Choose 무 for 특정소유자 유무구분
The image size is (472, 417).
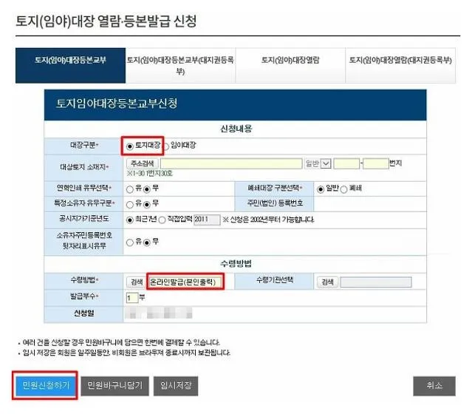coord(146,205)
